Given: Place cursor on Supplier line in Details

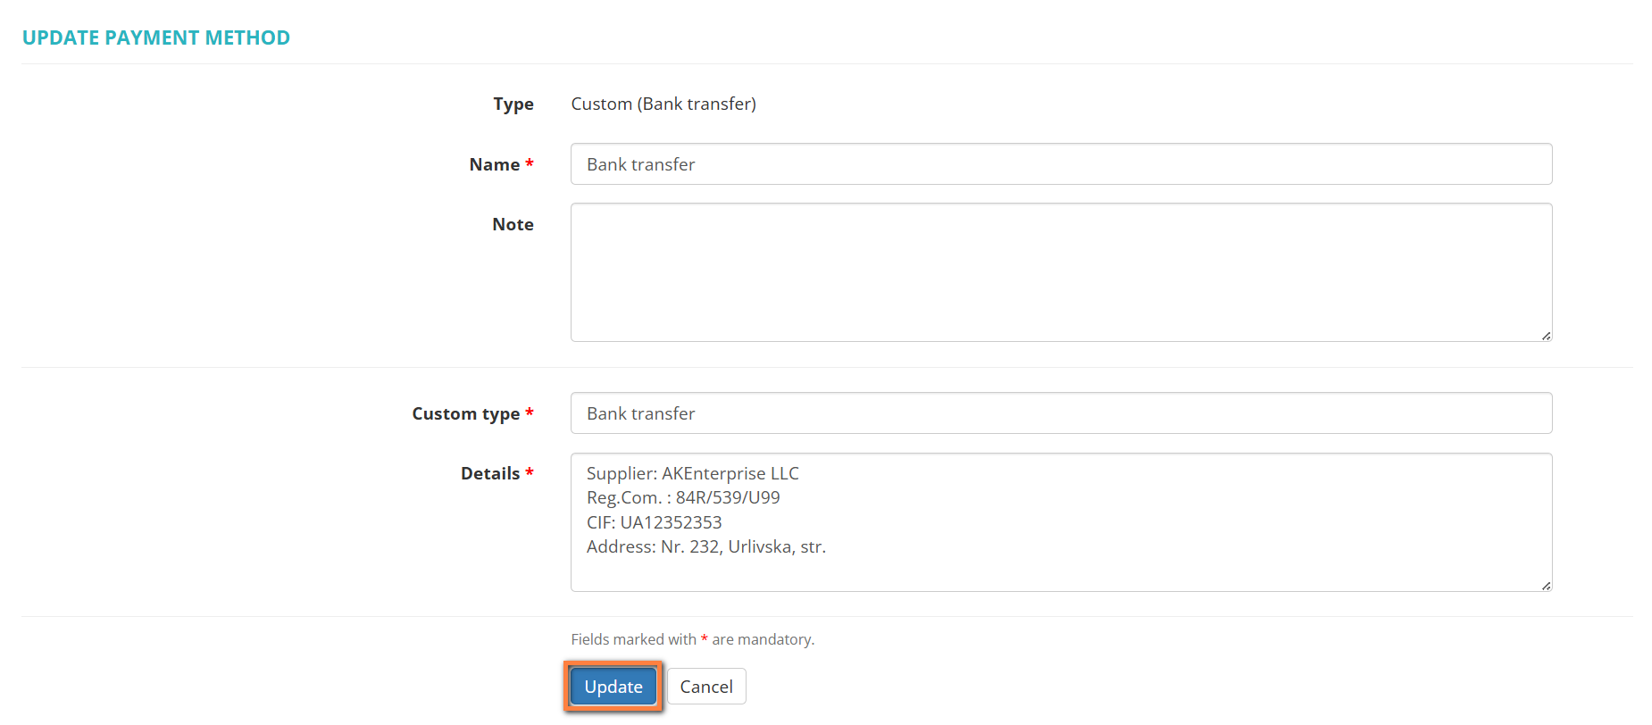Looking at the screenshot, I should tap(693, 473).
